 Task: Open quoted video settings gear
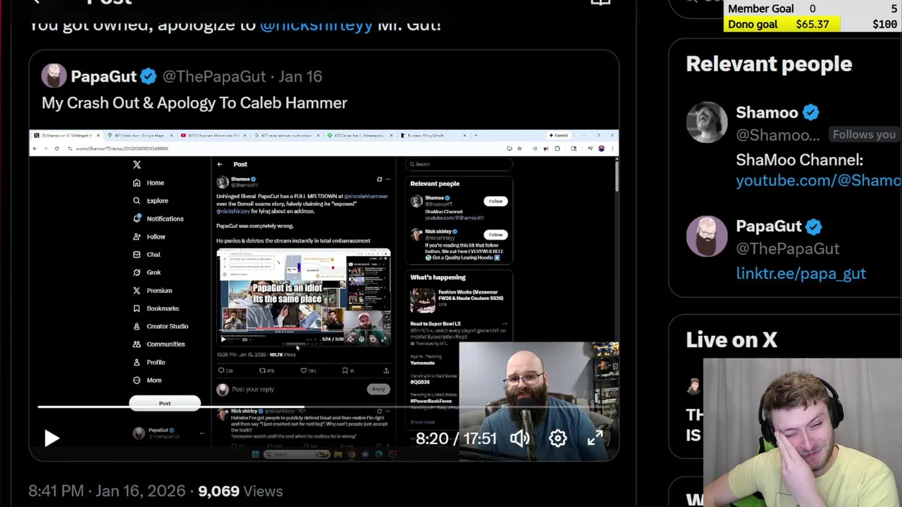(557, 438)
